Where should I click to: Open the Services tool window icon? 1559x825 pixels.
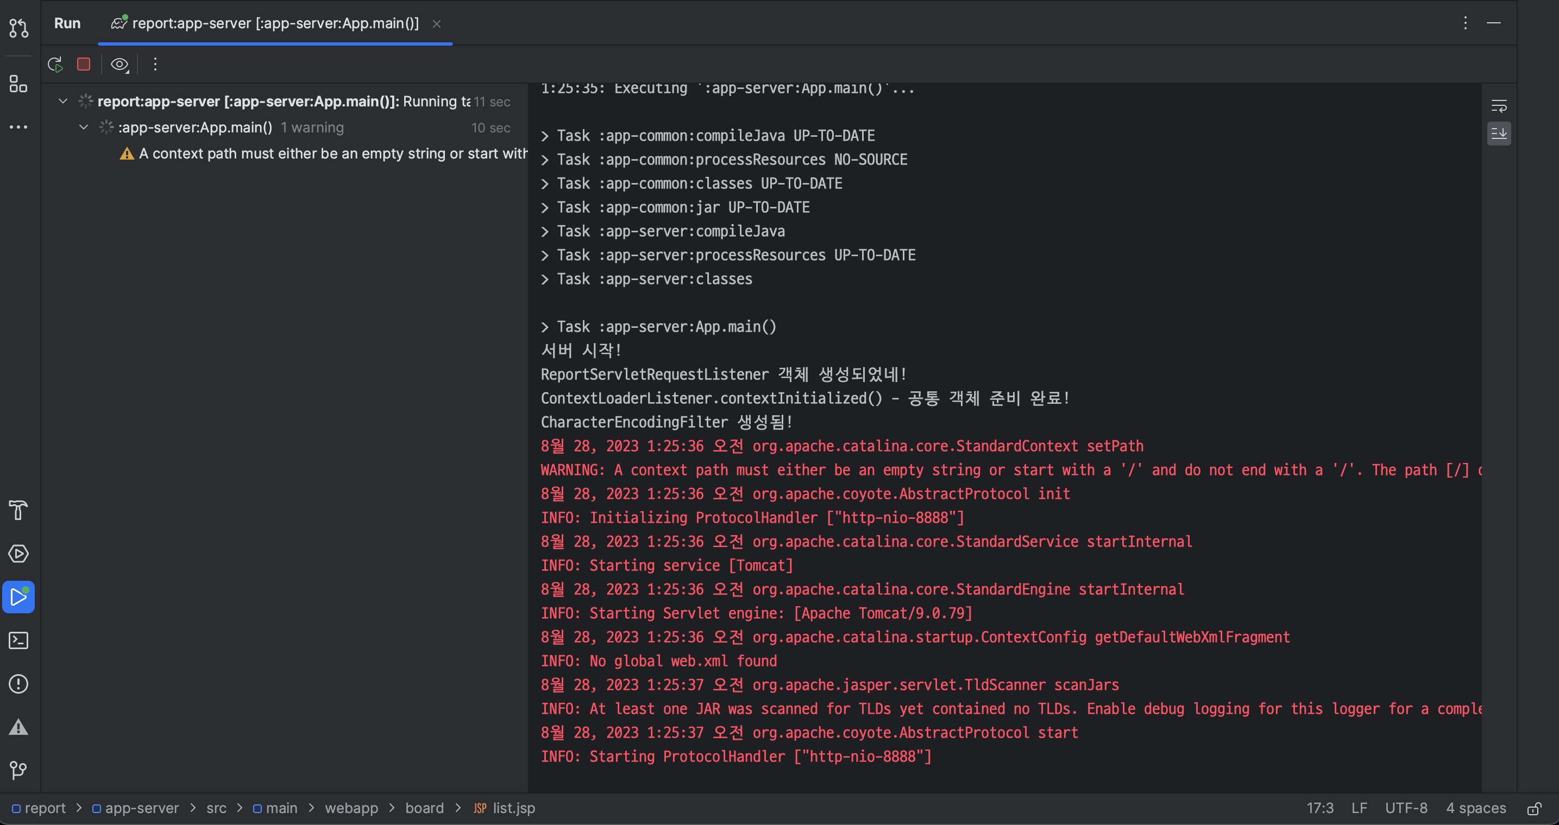(x=18, y=554)
